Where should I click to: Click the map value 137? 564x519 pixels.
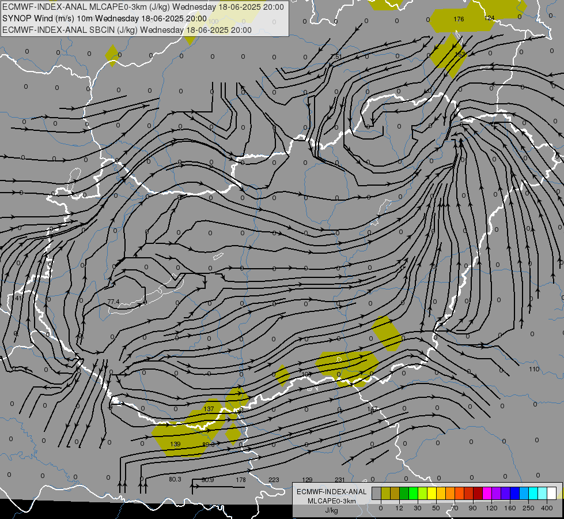point(209,409)
